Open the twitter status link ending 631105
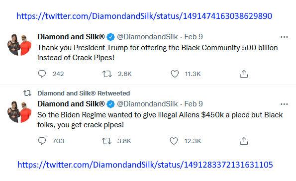The image size is (296, 181). pyautogui.click(x=145, y=165)
